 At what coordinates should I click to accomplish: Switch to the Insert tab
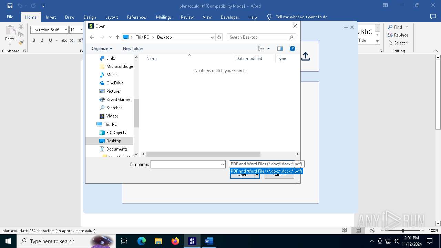click(x=51, y=17)
